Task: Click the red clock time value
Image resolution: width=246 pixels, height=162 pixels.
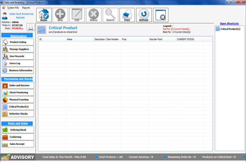Action: click(17, 29)
